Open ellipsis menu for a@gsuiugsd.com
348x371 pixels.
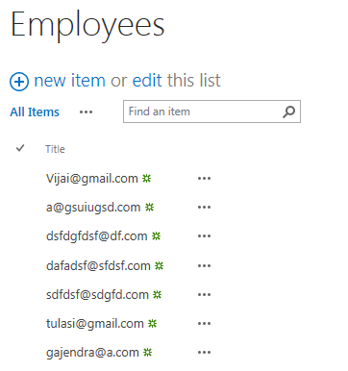(x=204, y=208)
